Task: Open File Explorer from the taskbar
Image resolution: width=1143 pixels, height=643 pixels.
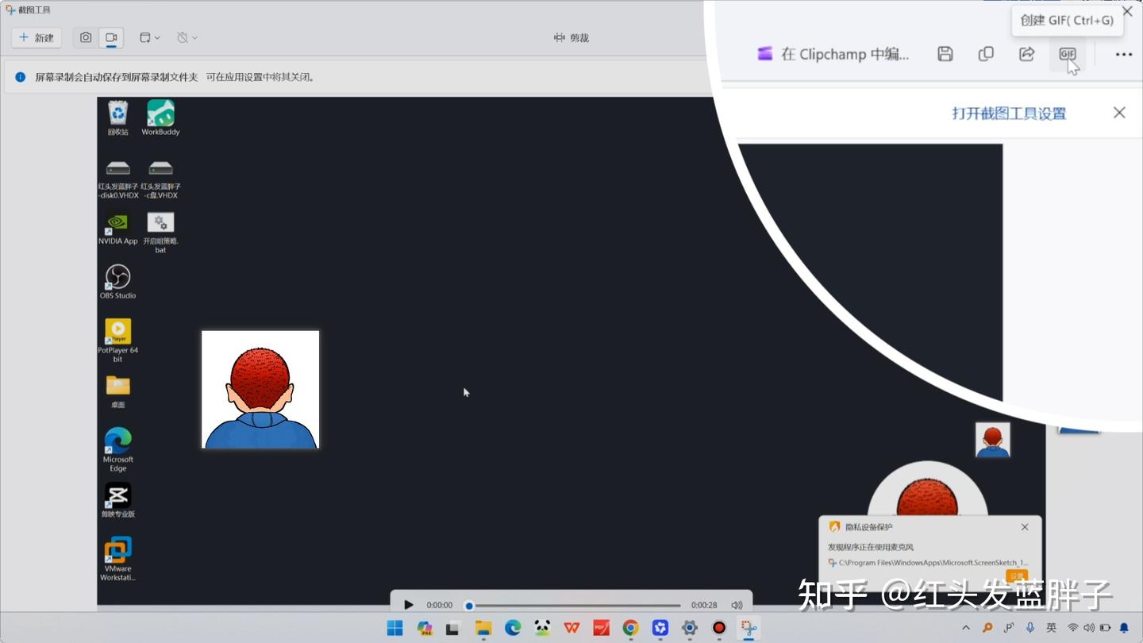Action: click(x=483, y=628)
